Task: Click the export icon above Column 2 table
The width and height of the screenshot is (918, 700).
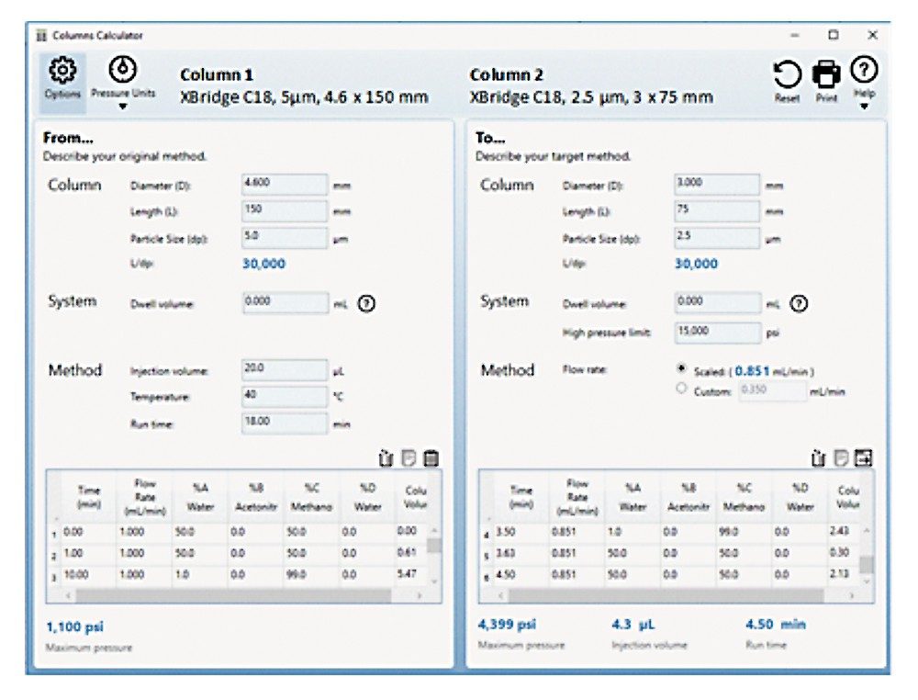Action: (x=862, y=457)
